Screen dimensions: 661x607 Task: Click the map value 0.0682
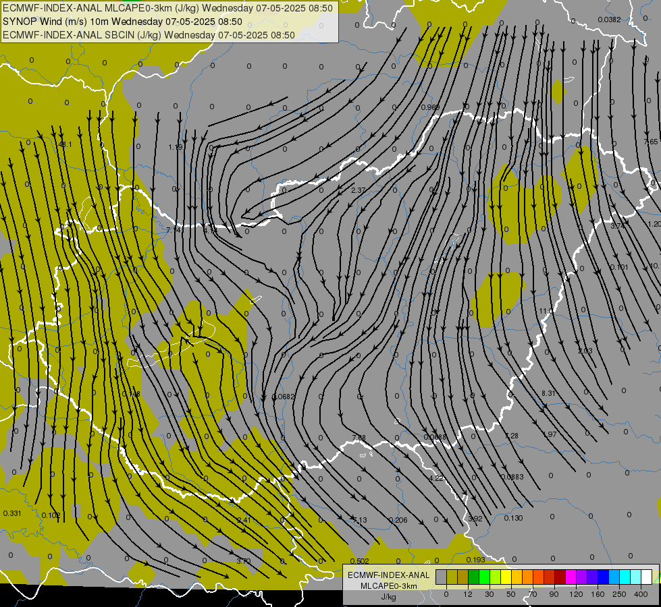[284, 397]
